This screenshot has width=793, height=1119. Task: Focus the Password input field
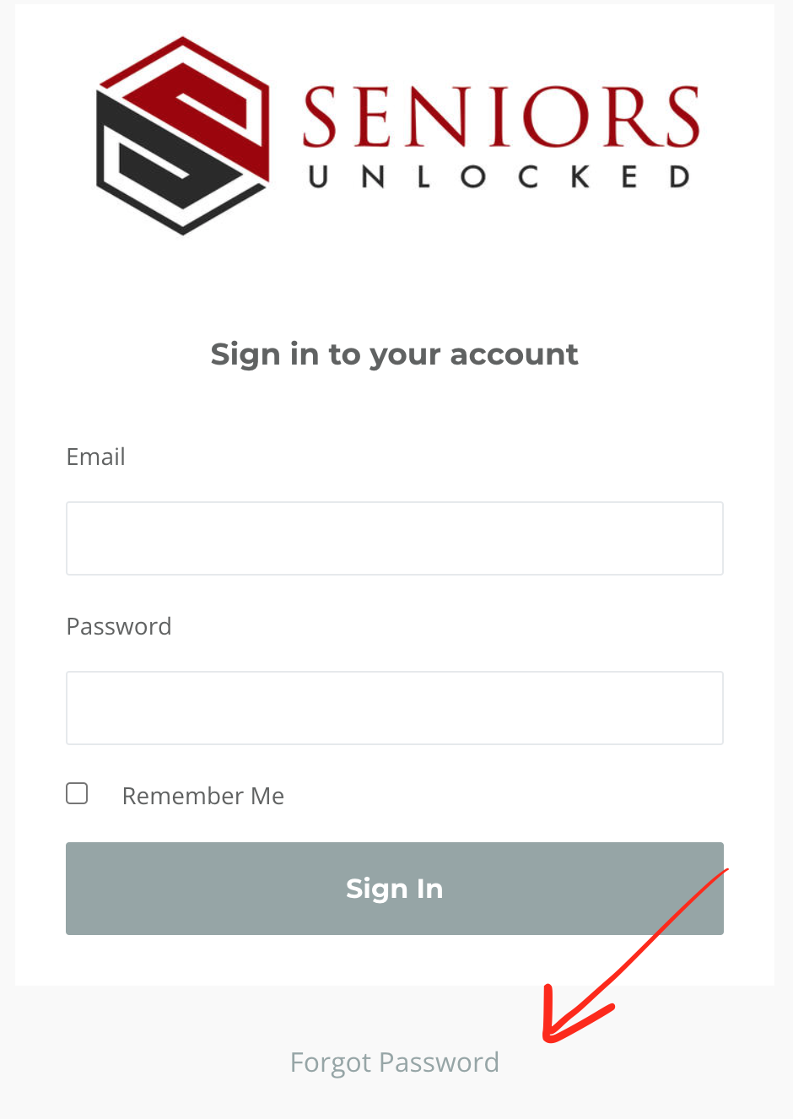[395, 708]
